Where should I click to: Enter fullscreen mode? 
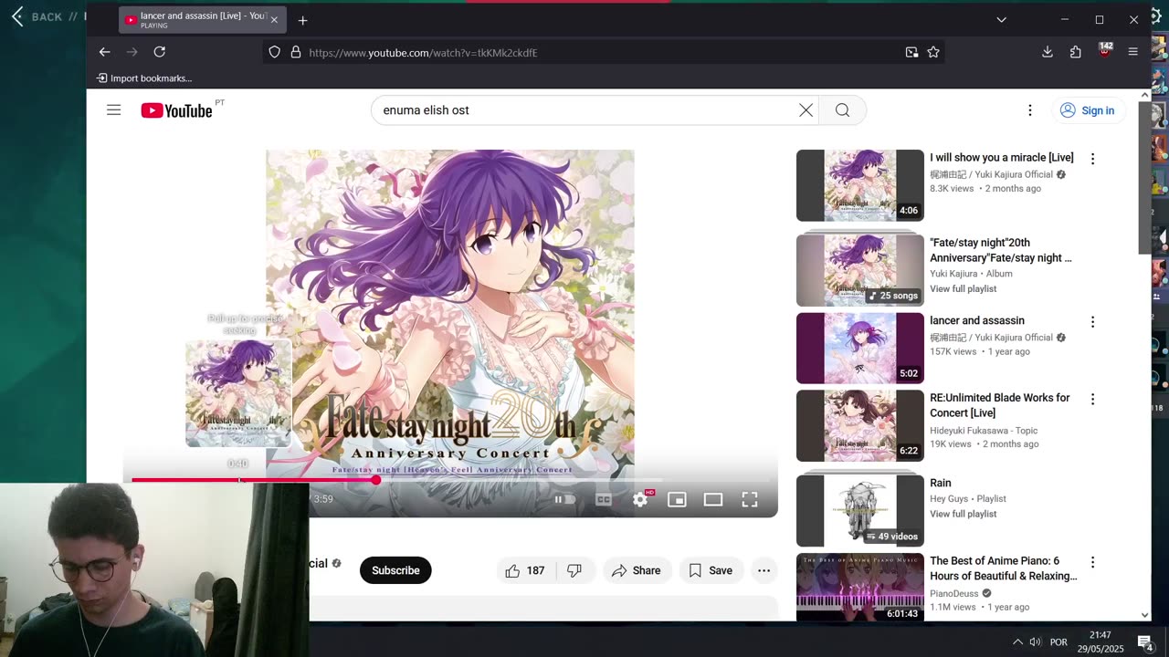(750, 499)
